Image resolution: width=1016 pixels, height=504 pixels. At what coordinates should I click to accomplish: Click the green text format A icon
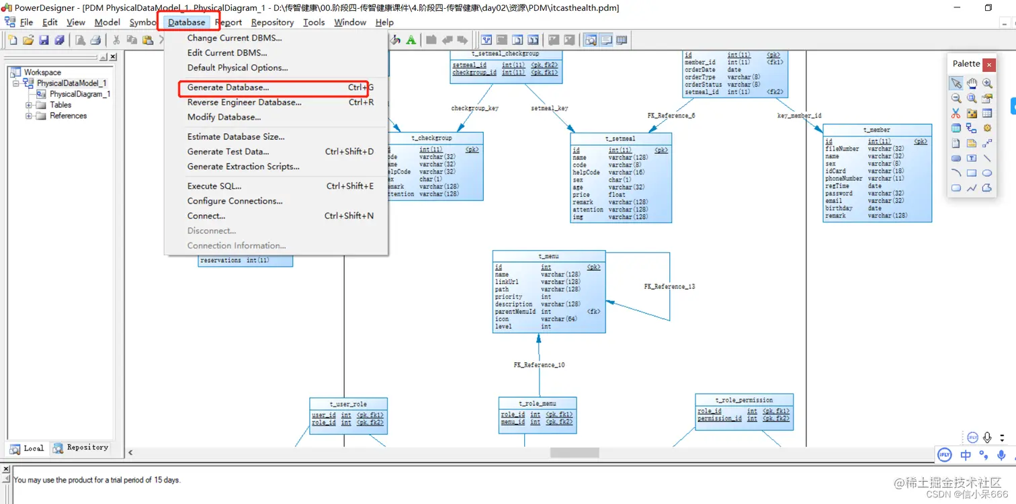(x=411, y=40)
